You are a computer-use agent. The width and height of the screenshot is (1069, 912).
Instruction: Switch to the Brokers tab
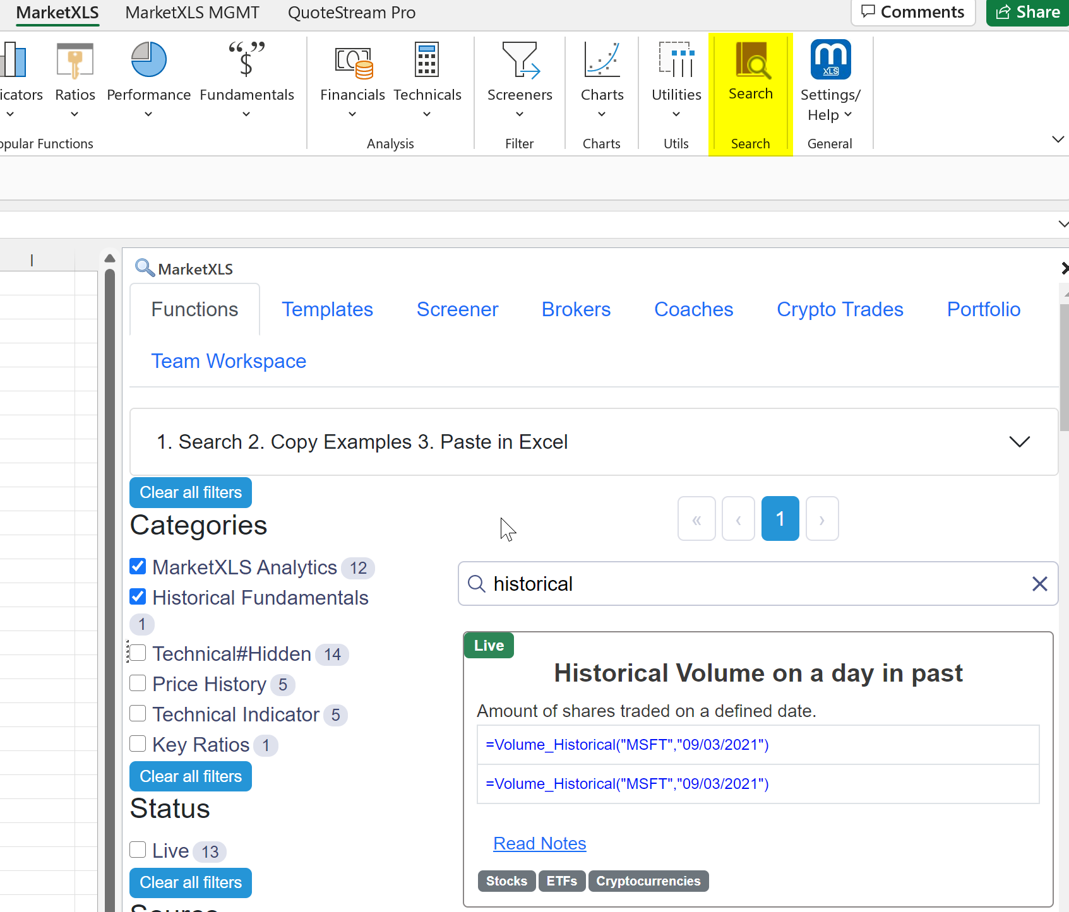[576, 309]
